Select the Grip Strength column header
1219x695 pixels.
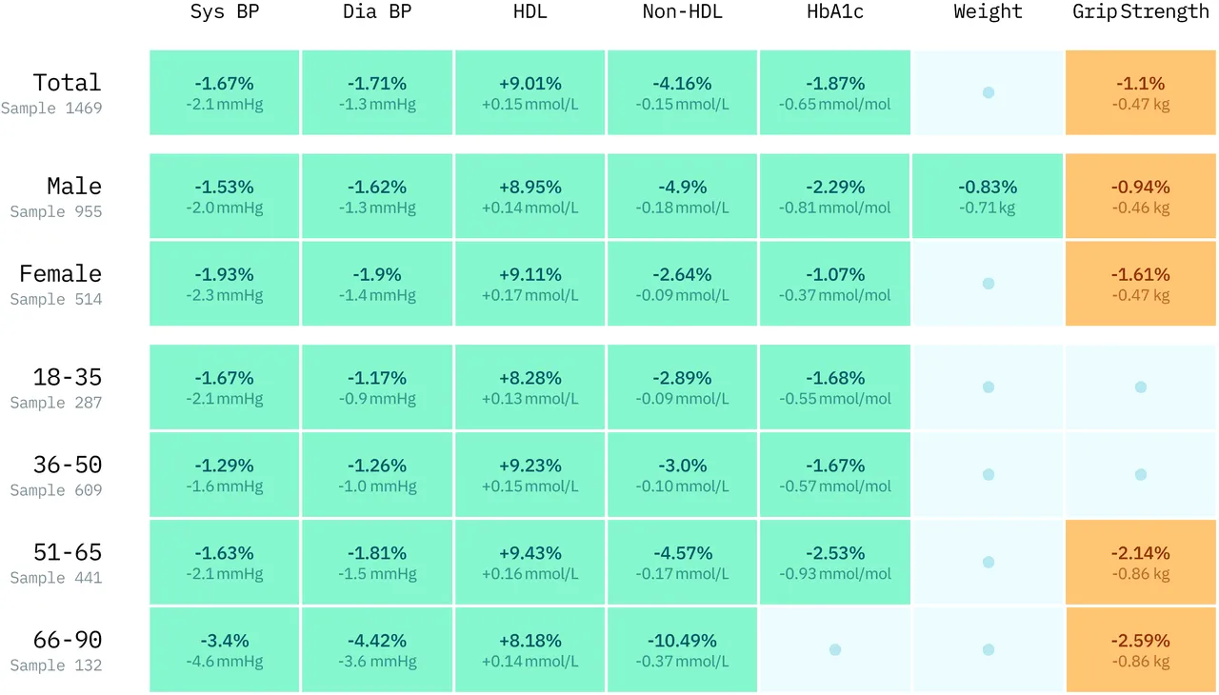coord(1141,12)
